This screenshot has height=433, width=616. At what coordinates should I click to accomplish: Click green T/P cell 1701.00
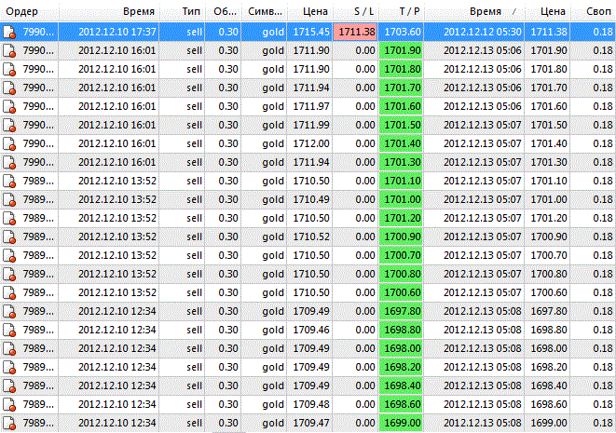coord(401,200)
